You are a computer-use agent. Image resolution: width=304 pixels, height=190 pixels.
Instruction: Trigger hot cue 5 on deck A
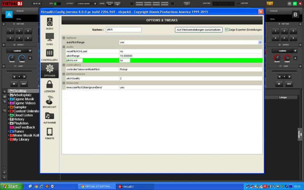coord(19,38)
